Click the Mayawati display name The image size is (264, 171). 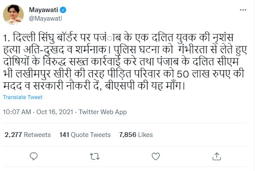44,10
